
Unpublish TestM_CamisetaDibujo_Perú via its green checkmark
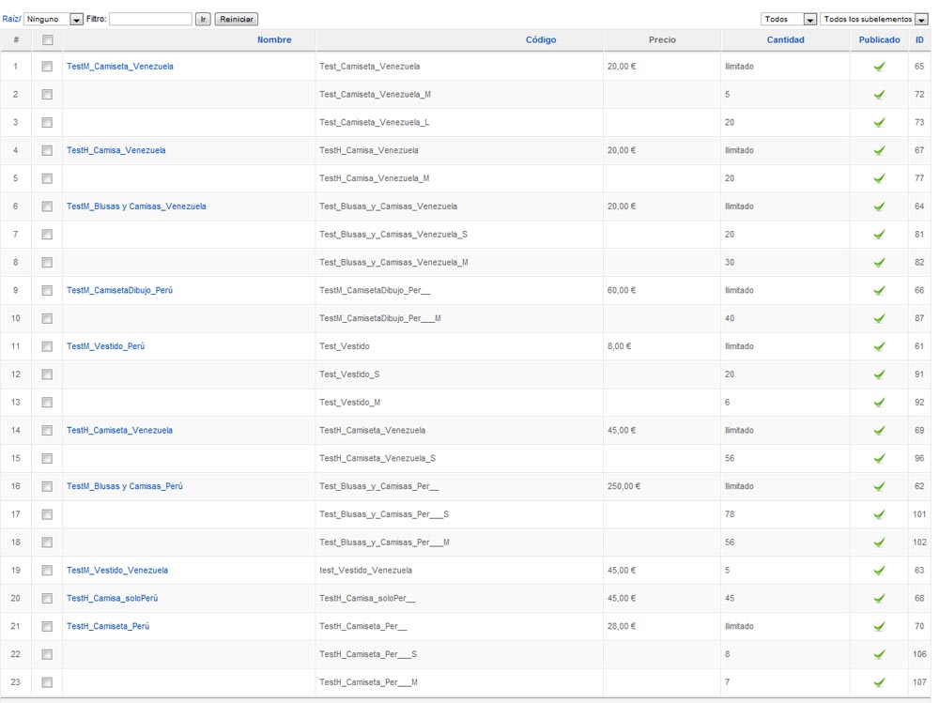pyautogui.click(x=879, y=291)
